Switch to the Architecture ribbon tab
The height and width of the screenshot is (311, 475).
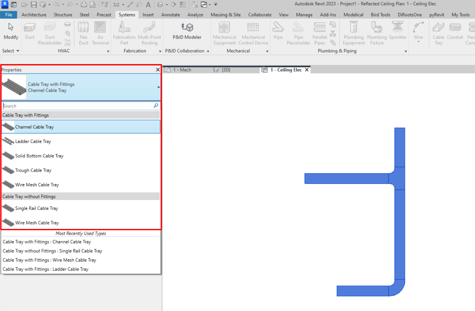coord(34,15)
